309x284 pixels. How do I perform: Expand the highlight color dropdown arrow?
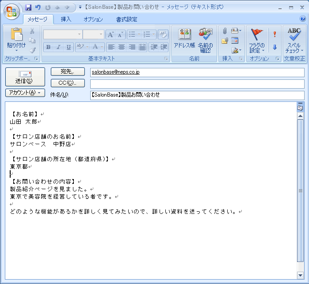(x=87, y=47)
